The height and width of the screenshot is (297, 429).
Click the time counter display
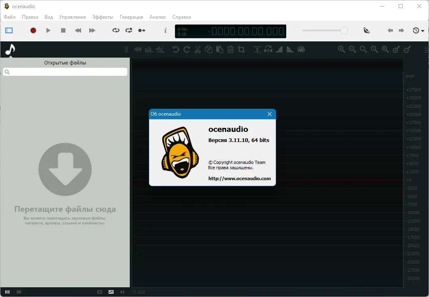(231, 31)
